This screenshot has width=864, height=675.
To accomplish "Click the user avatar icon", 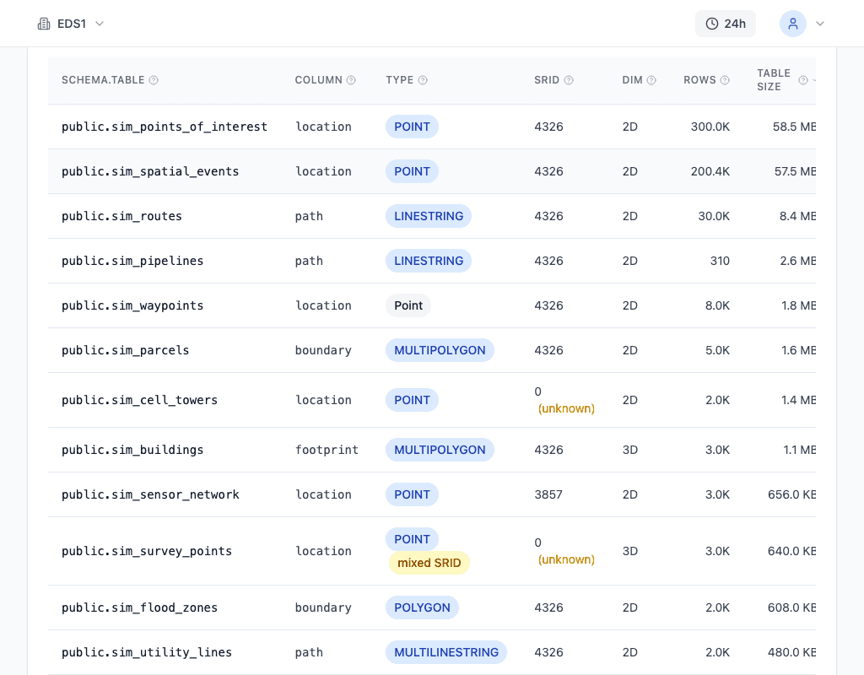I will point(792,24).
